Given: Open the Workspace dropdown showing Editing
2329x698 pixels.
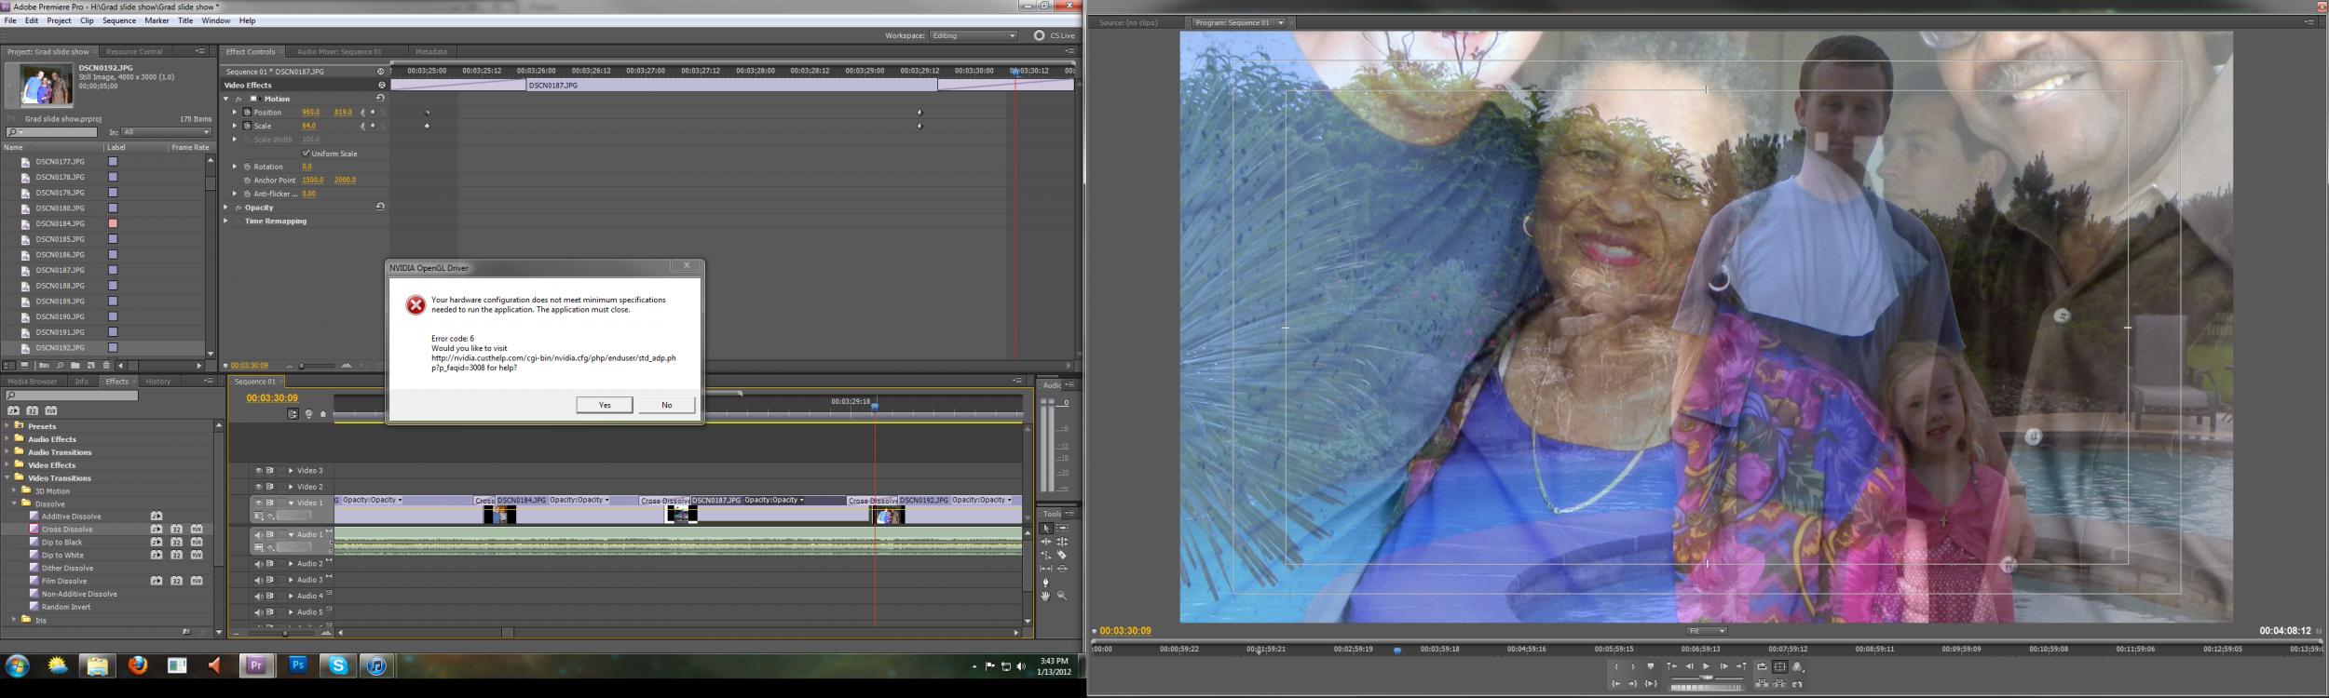Looking at the screenshot, I should click(x=974, y=35).
